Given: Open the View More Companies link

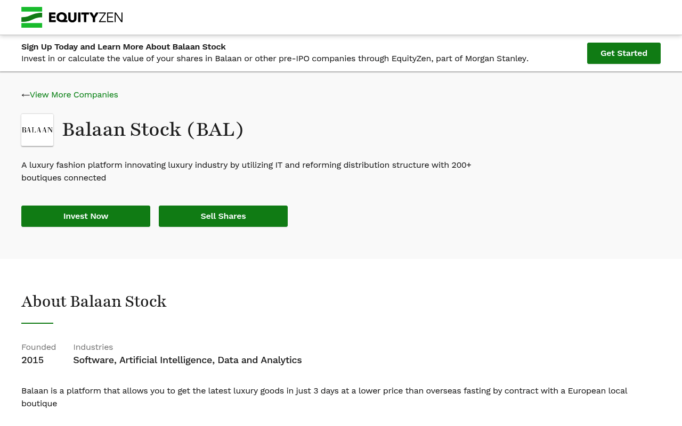Looking at the screenshot, I should coord(74,95).
